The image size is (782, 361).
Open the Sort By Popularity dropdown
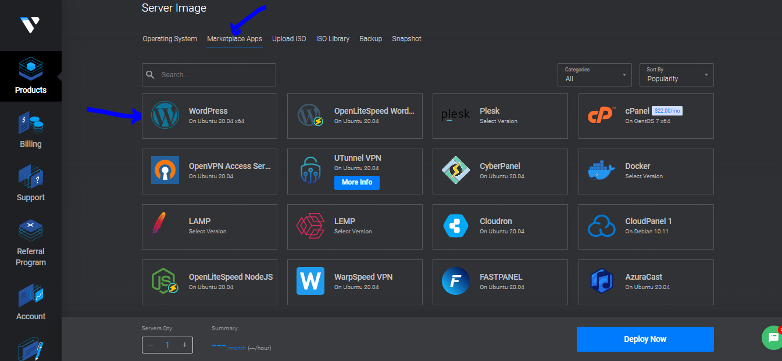coord(676,74)
